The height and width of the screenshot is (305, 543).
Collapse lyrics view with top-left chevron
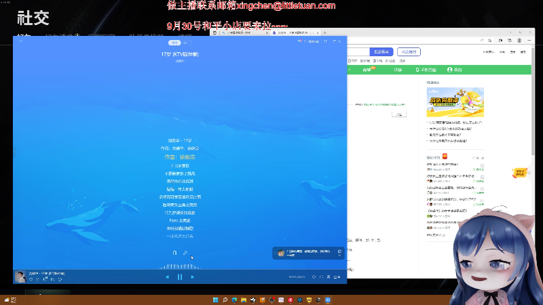21,41
